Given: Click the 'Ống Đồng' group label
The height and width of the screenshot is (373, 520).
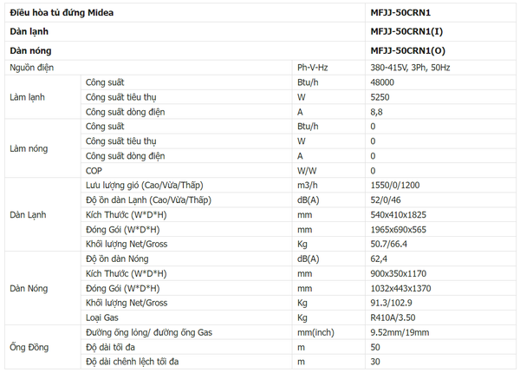Looking at the screenshot, I should (29, 348).
